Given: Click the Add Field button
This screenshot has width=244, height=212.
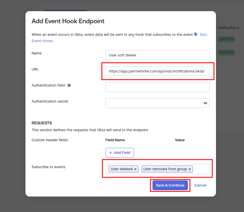Looking at the screenshot, I should coord(120,153).
